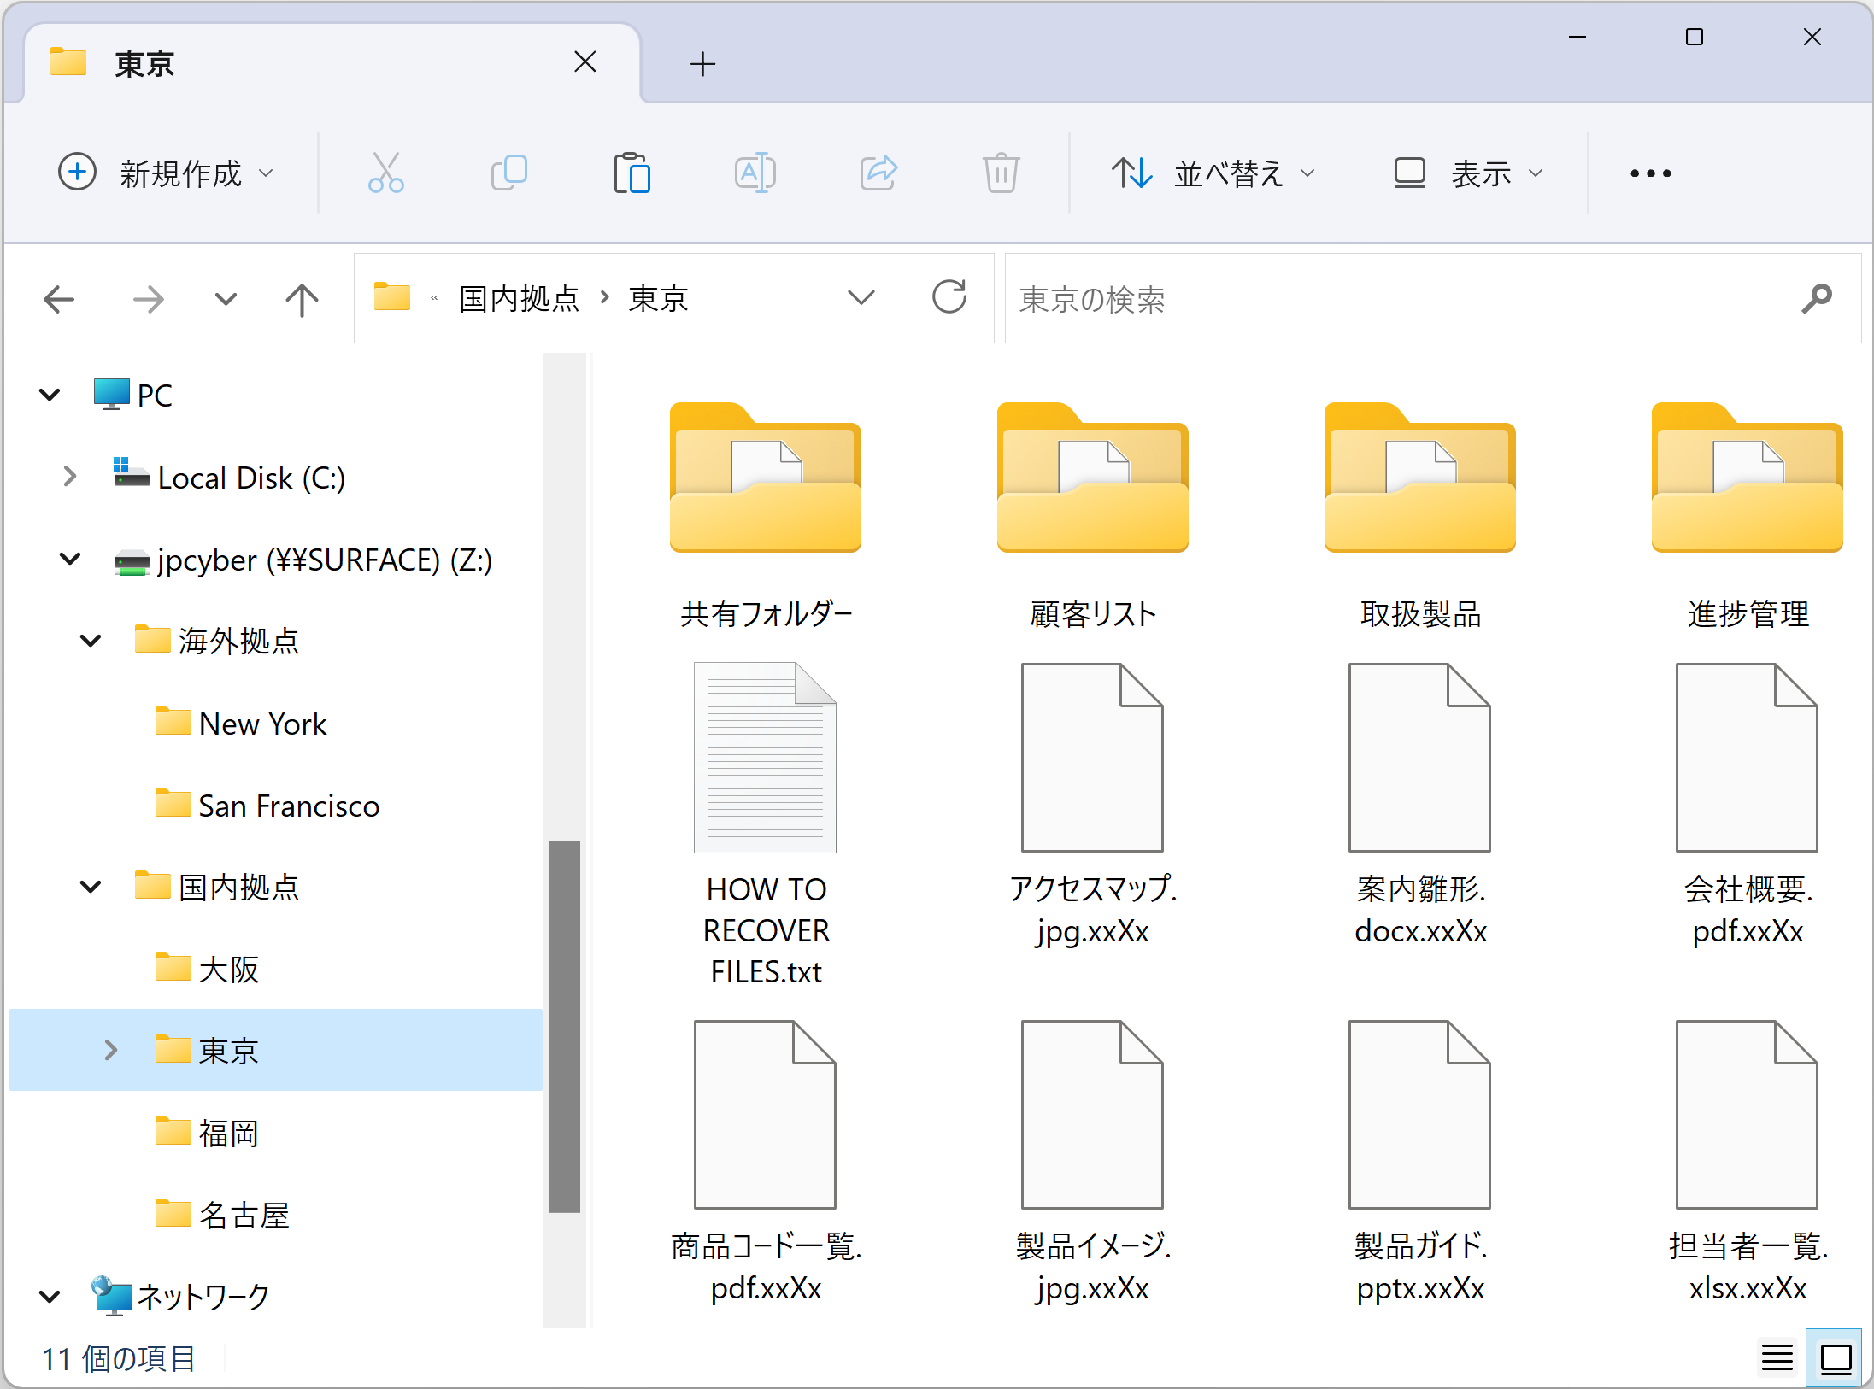Select the Delete (trash) icon

pyautogui.click(x=1001, y=173)
